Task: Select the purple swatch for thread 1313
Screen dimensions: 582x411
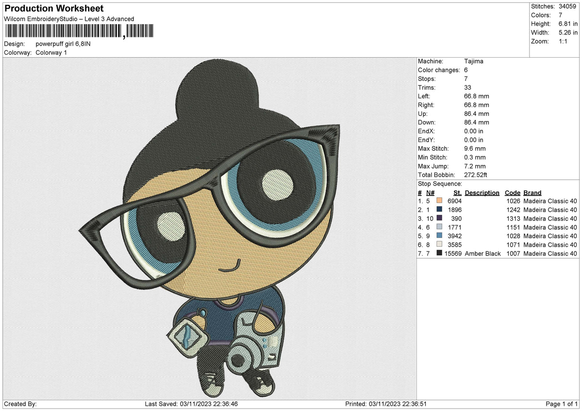Action: [x=439, y=219]
